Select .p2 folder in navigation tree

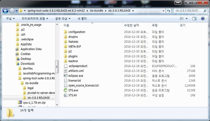point(22,30)
